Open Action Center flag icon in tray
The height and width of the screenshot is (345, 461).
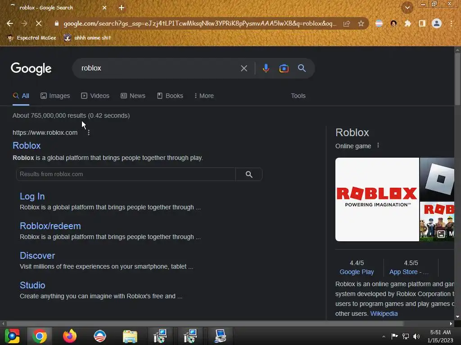pos(394,336)
